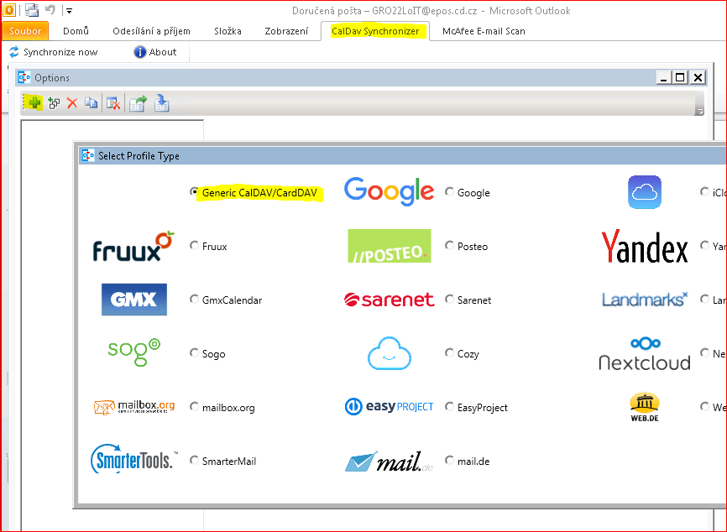Click the Select Profile Type title text
Image resolution: width=727 pixels, height=532 pixels.
tap(139, 156)
